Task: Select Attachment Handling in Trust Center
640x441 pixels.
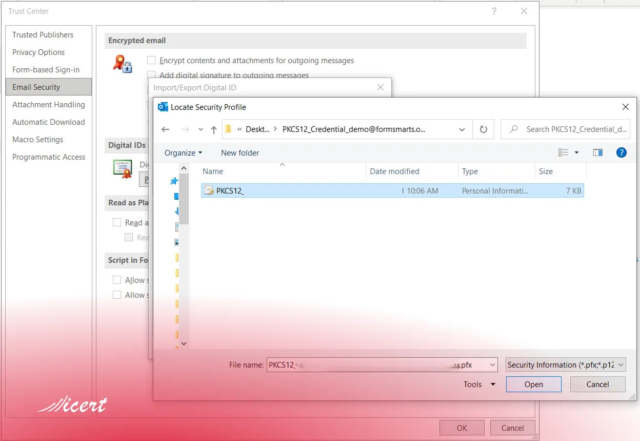Action: pos(49,105)
